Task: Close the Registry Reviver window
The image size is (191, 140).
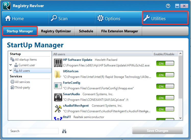Action: click(184, 6)
